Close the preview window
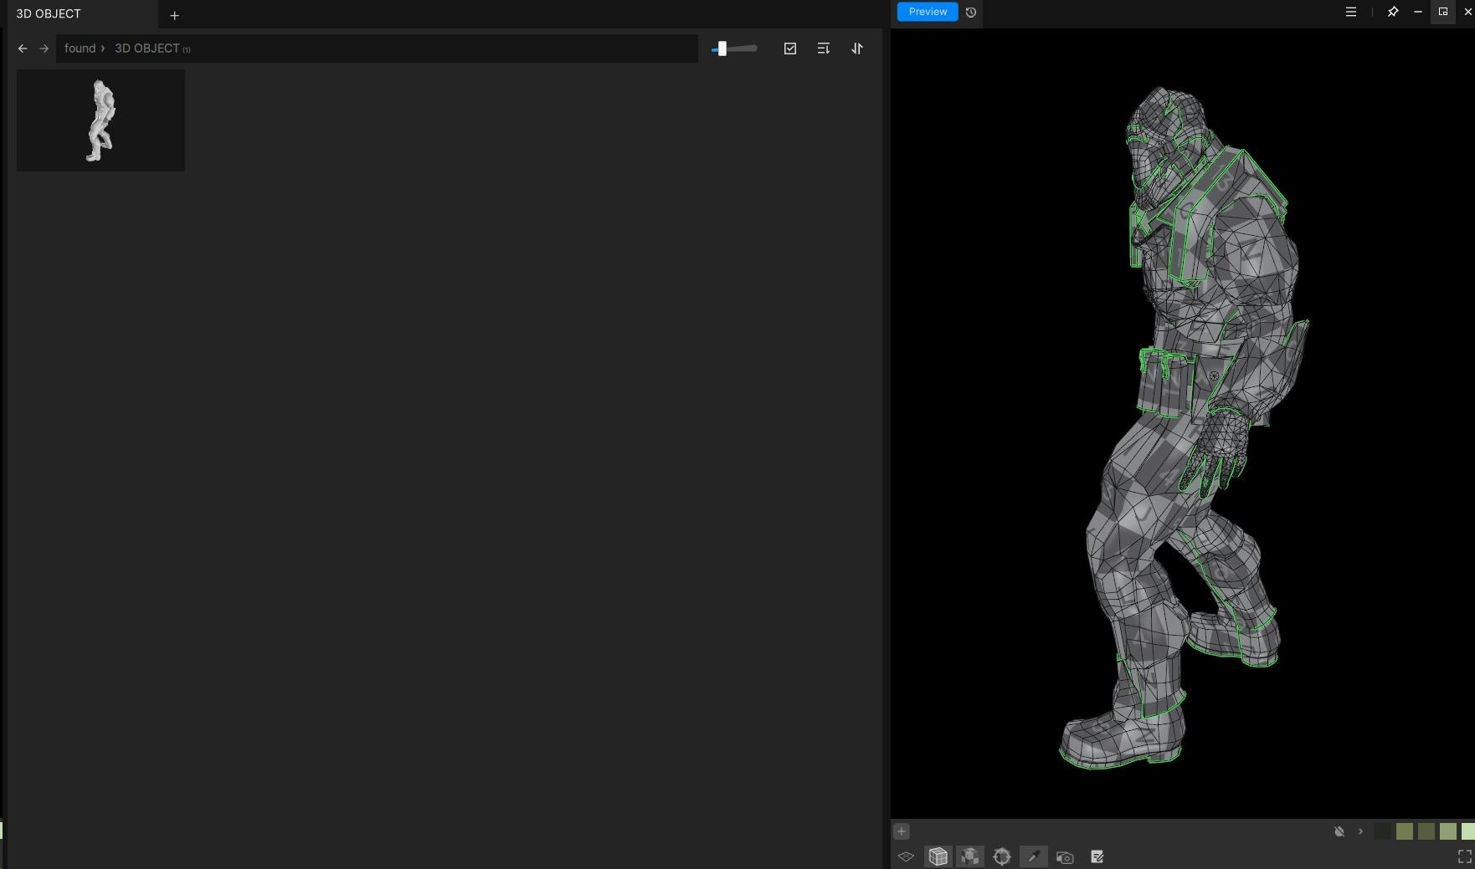The image size is (1475, 869). tap(1467, 12)
